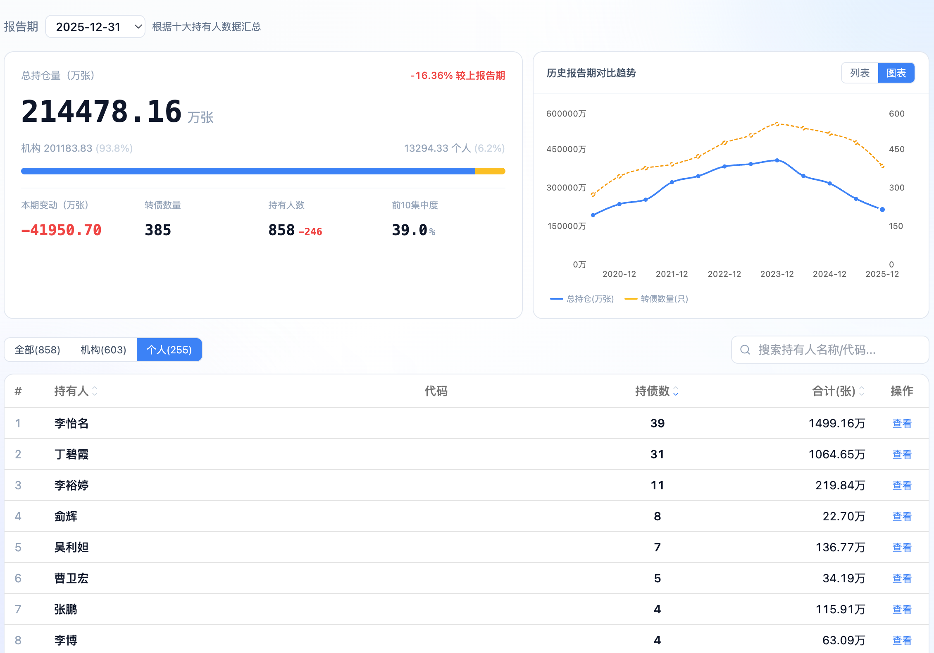
Task: Click 持债数 value 31 for 丁碧霞
Action: coord(657,454)
